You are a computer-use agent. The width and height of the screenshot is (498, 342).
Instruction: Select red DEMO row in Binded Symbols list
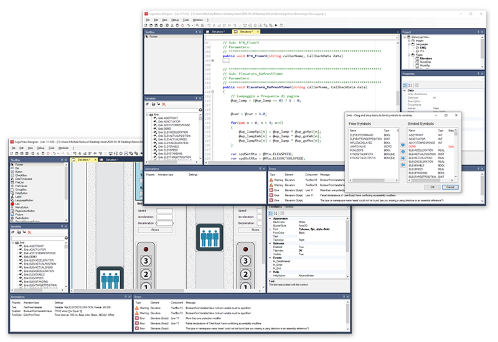click(x=431, y=147)
